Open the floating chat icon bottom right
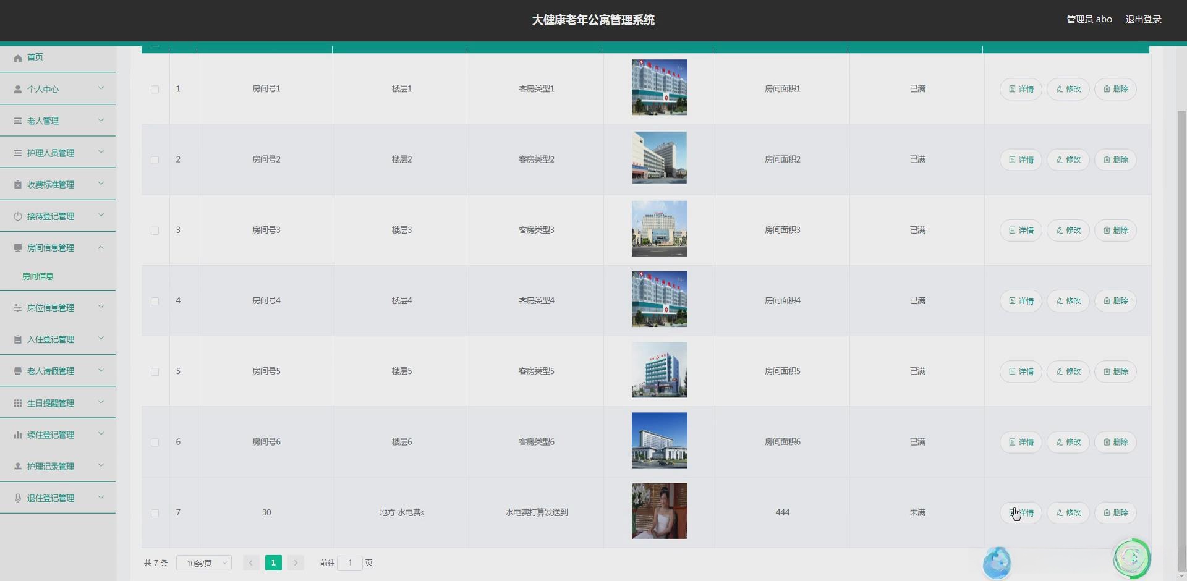The height and width of the screenshot is (581, 1187). (x=1133, y=558)
